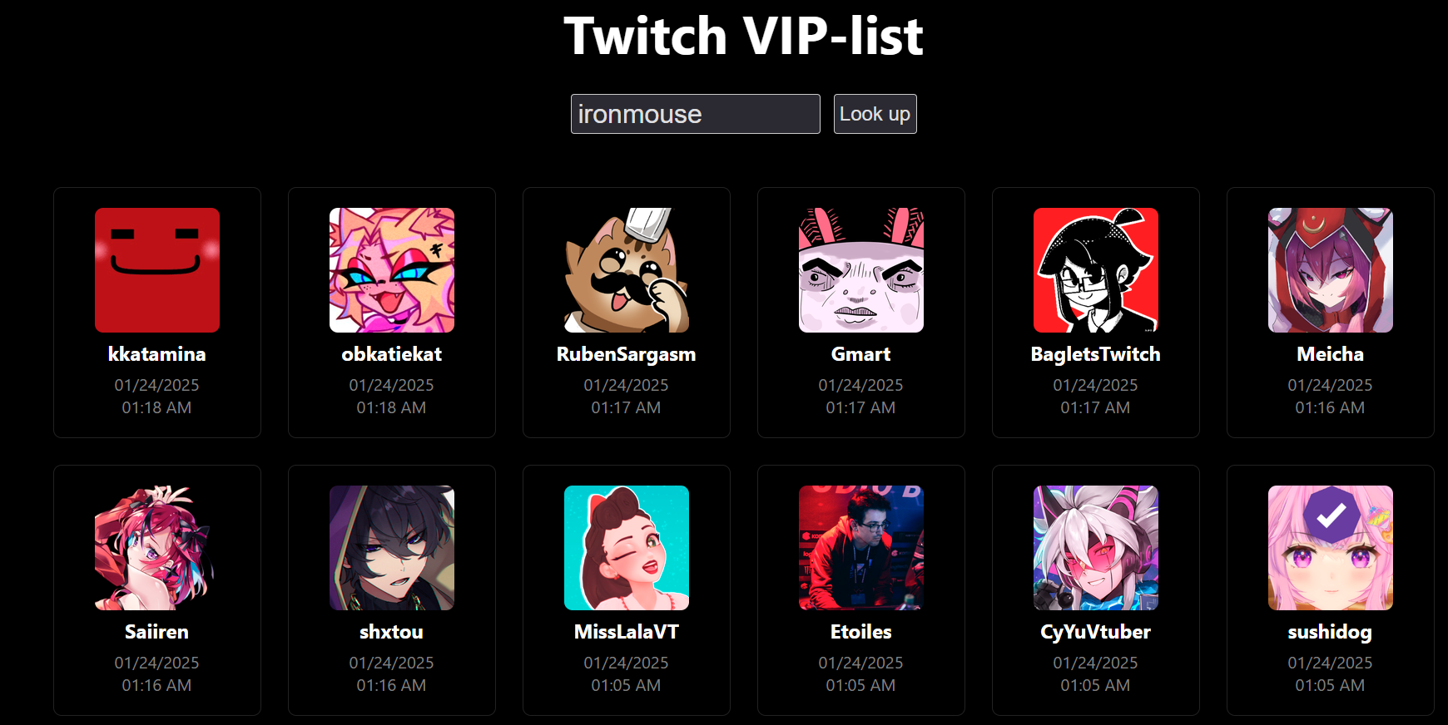Select Etoiles' photo avatar
Screen dimensions: 1448x725
861,548
